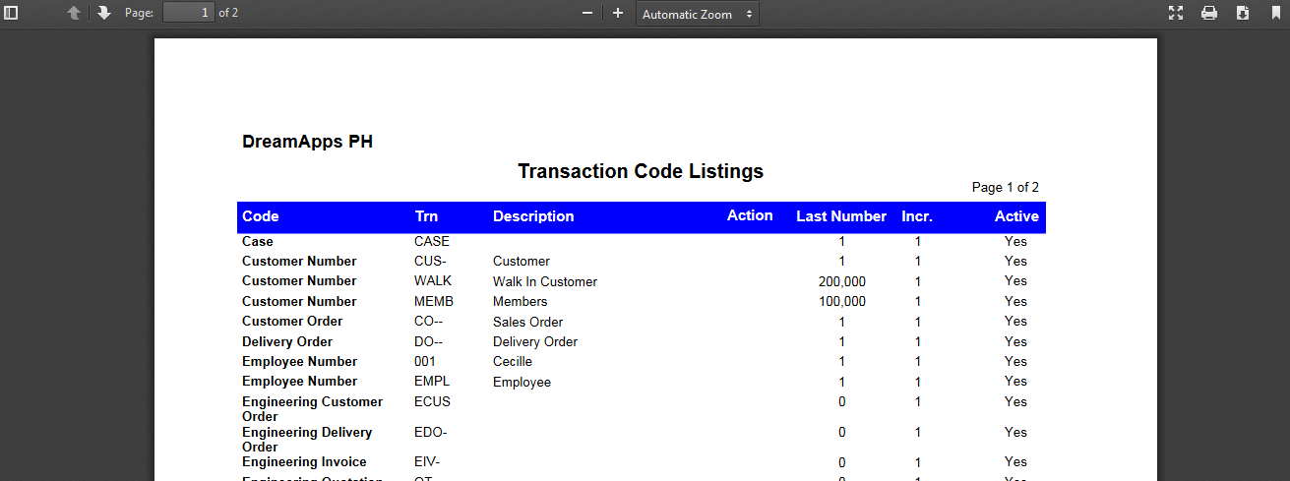Click the DreamApps PH title

307,142
